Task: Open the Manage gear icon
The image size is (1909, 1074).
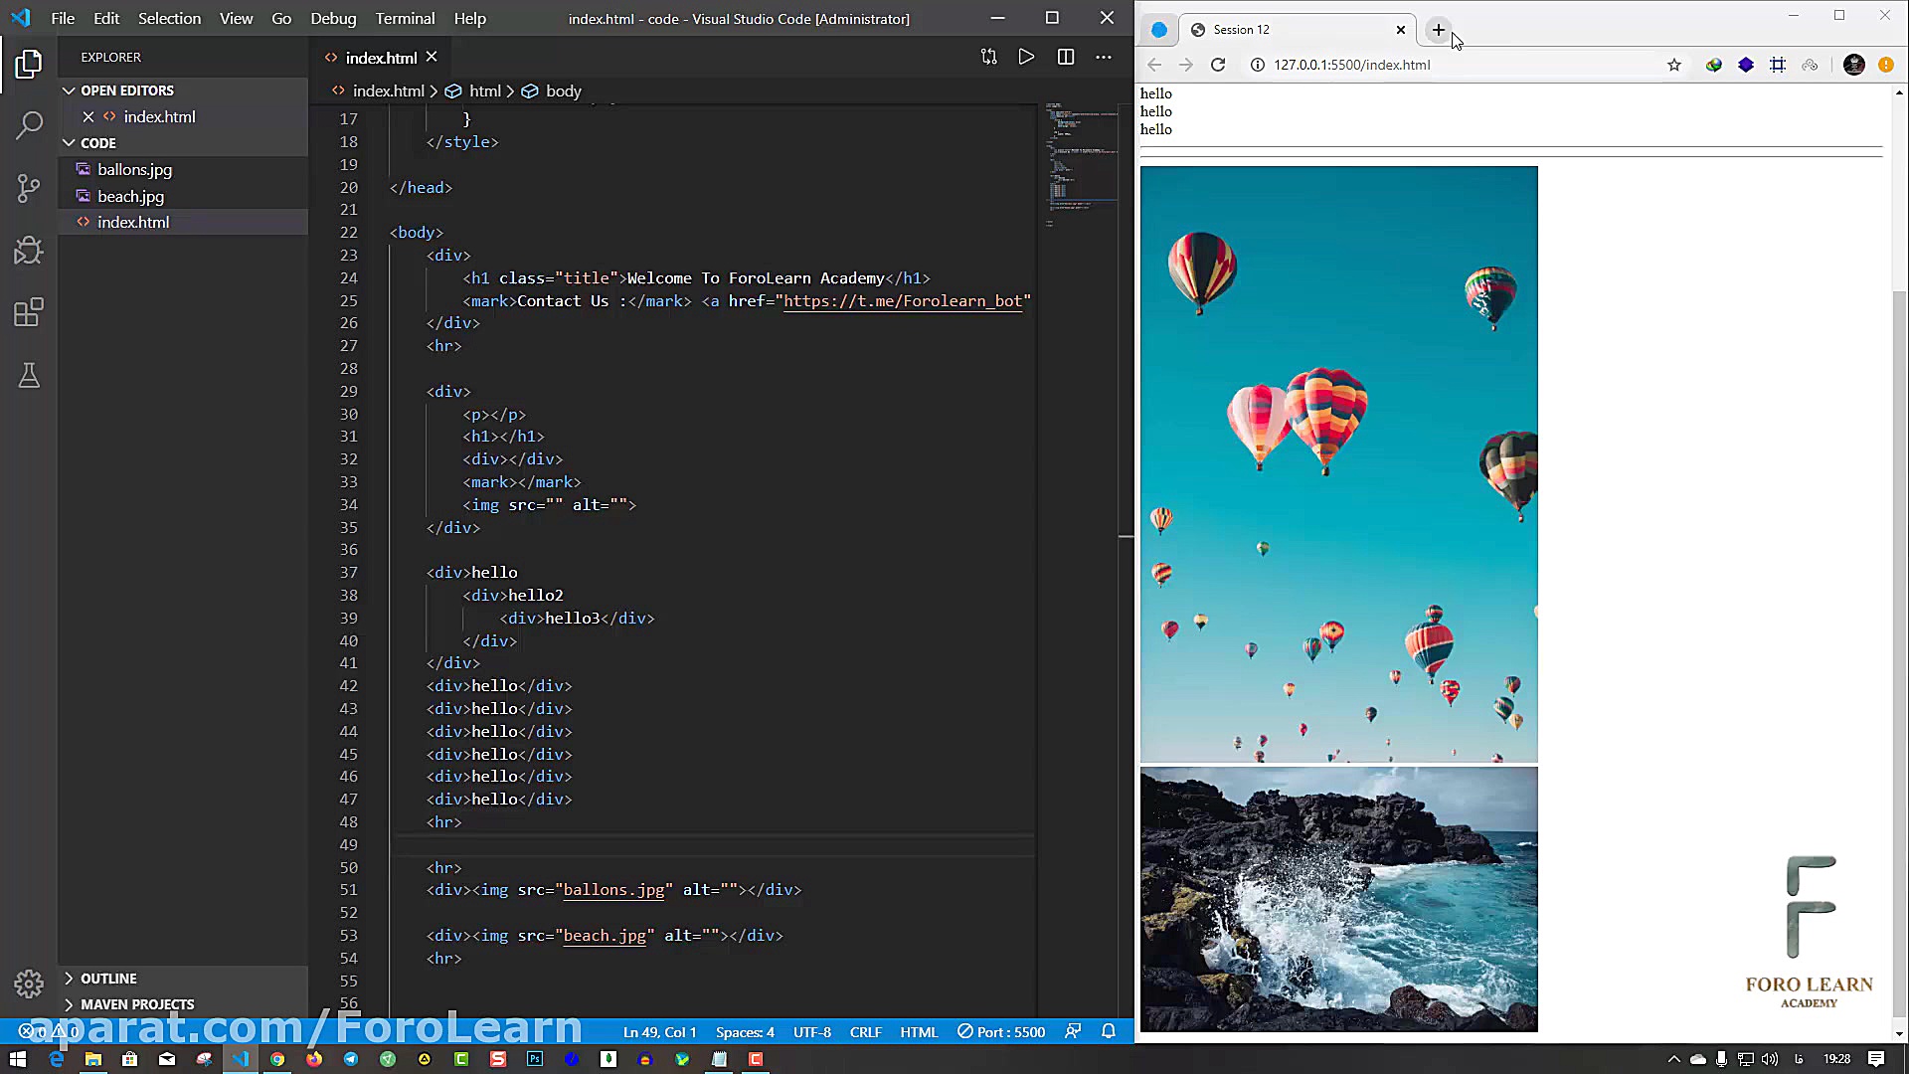Action: [x=29, y=984]
